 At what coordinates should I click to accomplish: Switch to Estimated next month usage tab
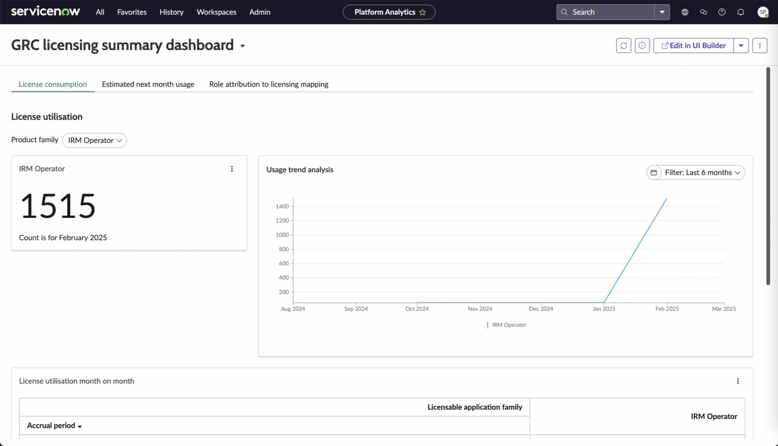[148, 84]
